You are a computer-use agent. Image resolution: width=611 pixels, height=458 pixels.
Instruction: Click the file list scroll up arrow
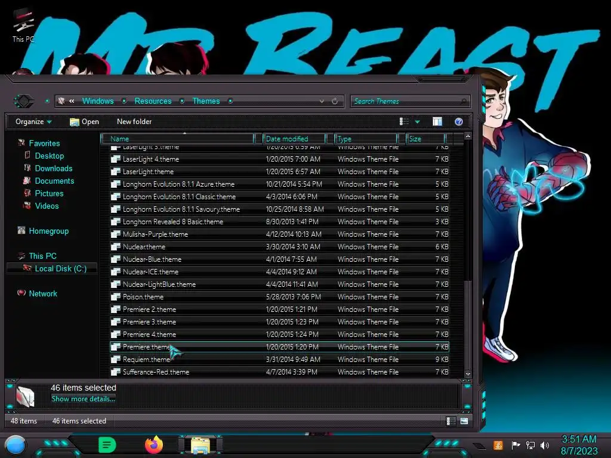tap(468, 136)
